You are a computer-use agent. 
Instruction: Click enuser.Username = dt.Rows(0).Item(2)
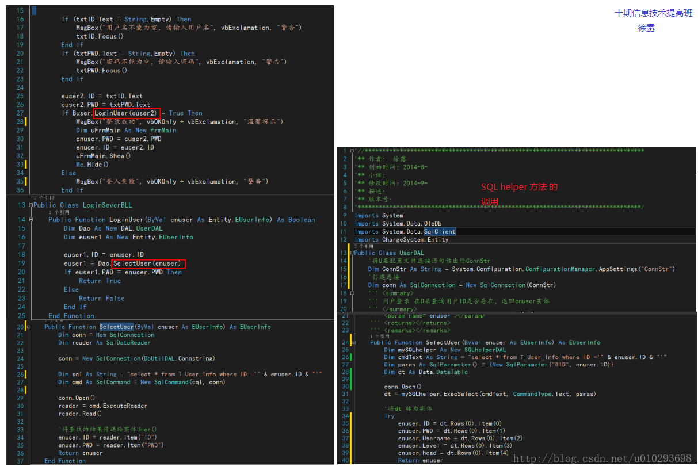(460, 438)
